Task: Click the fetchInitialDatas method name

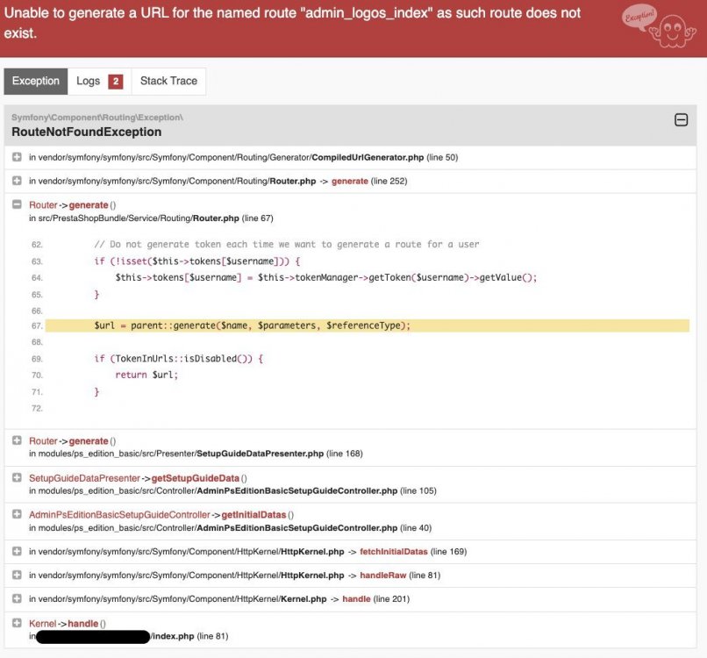Action: (x=394, y=552)
